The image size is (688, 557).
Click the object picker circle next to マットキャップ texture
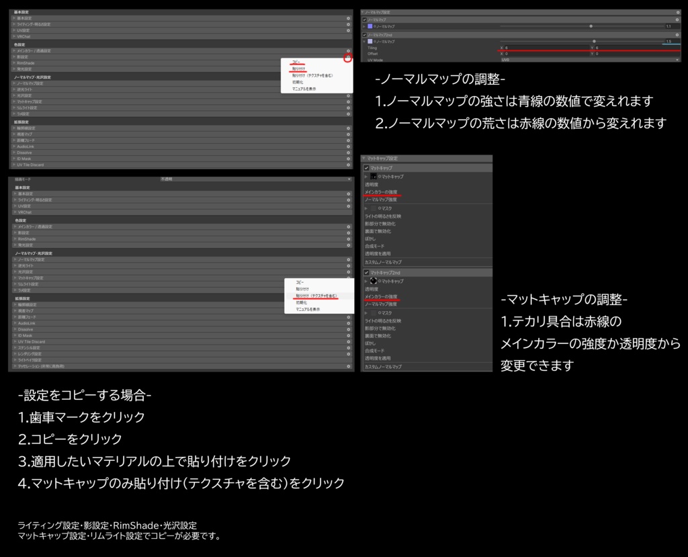coord(380,177)
